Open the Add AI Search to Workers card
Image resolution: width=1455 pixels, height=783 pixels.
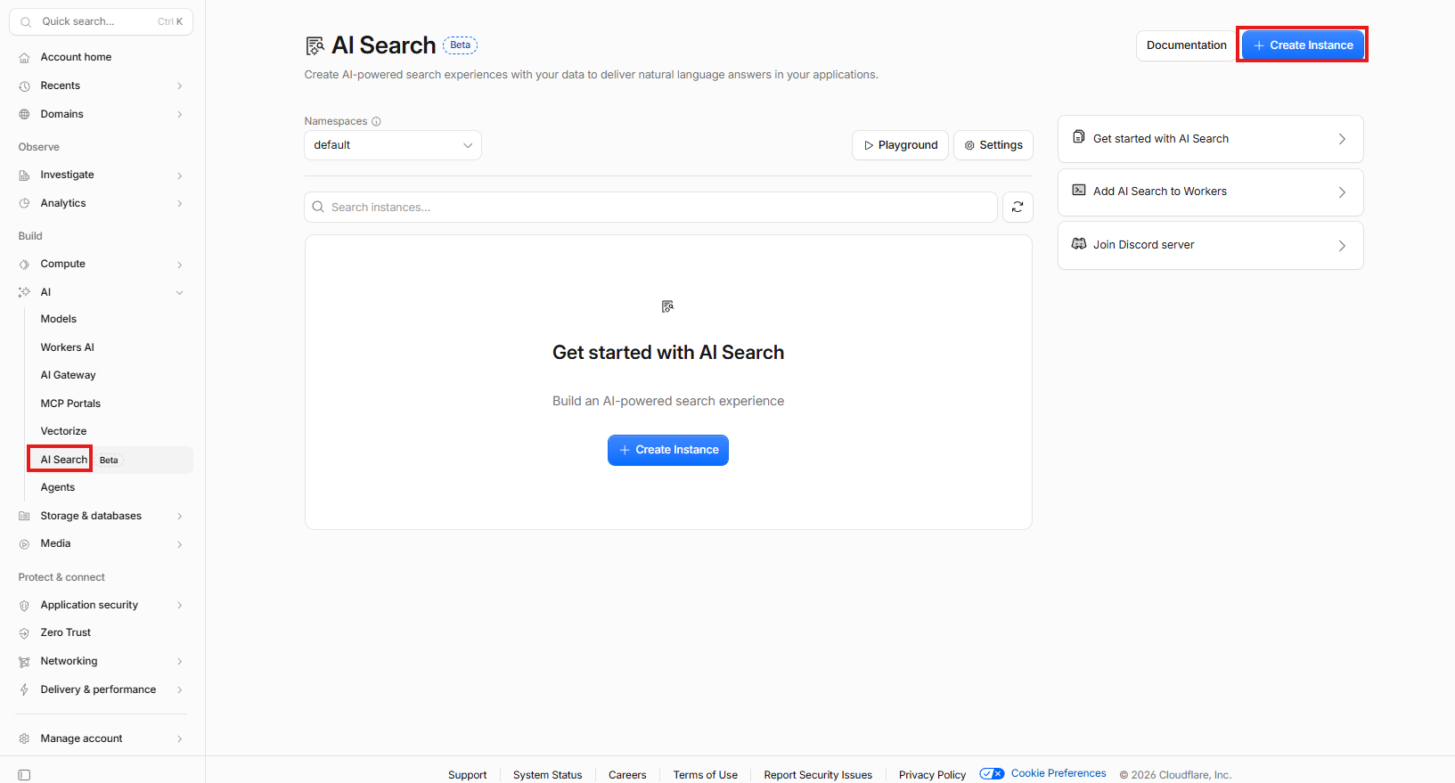click(1210, 192)
